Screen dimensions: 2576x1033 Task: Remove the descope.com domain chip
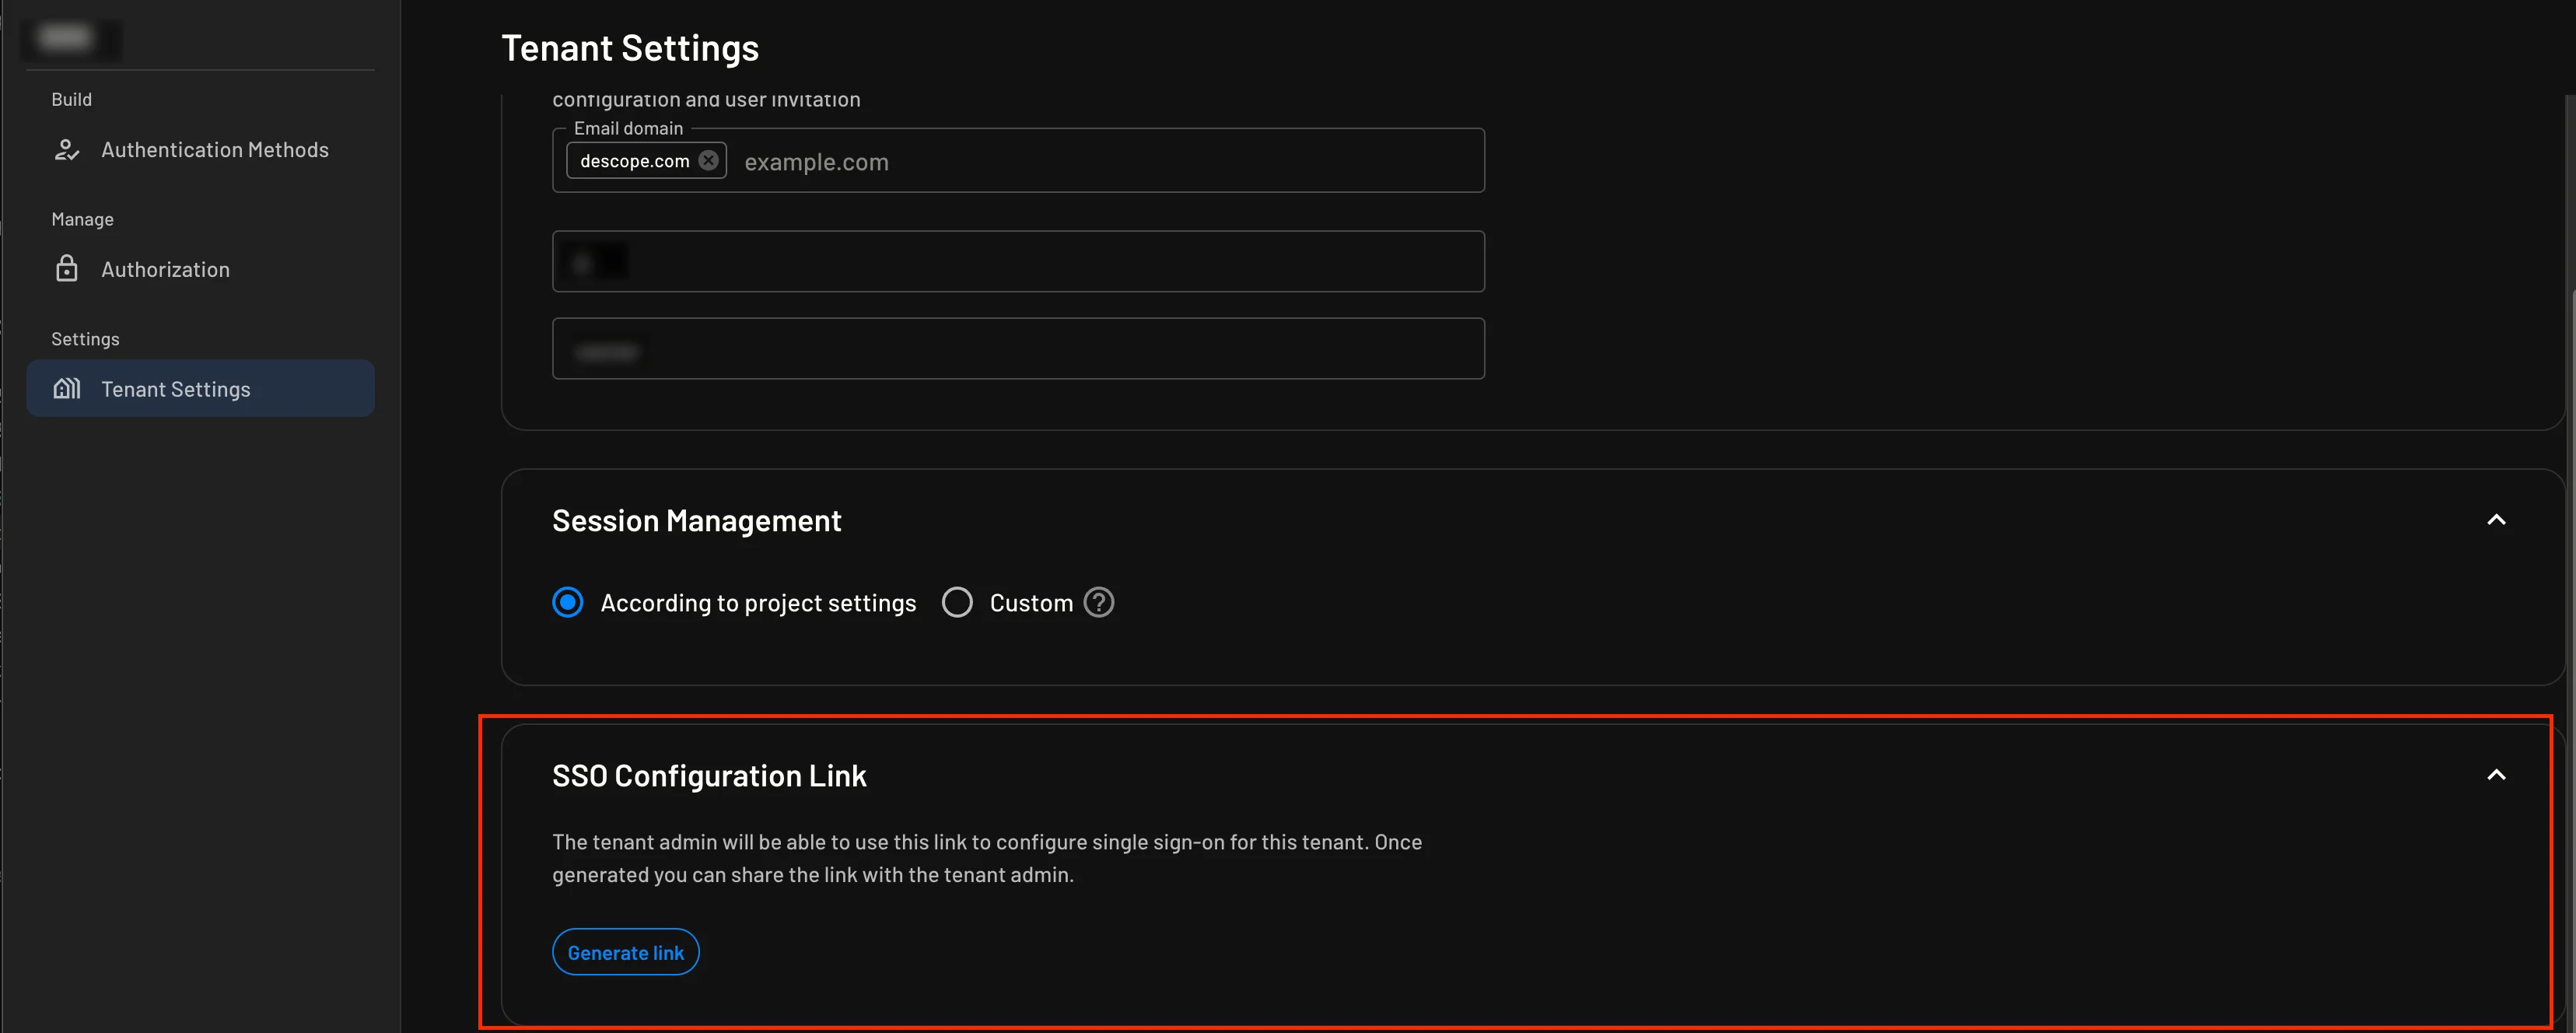pos(709,160)
